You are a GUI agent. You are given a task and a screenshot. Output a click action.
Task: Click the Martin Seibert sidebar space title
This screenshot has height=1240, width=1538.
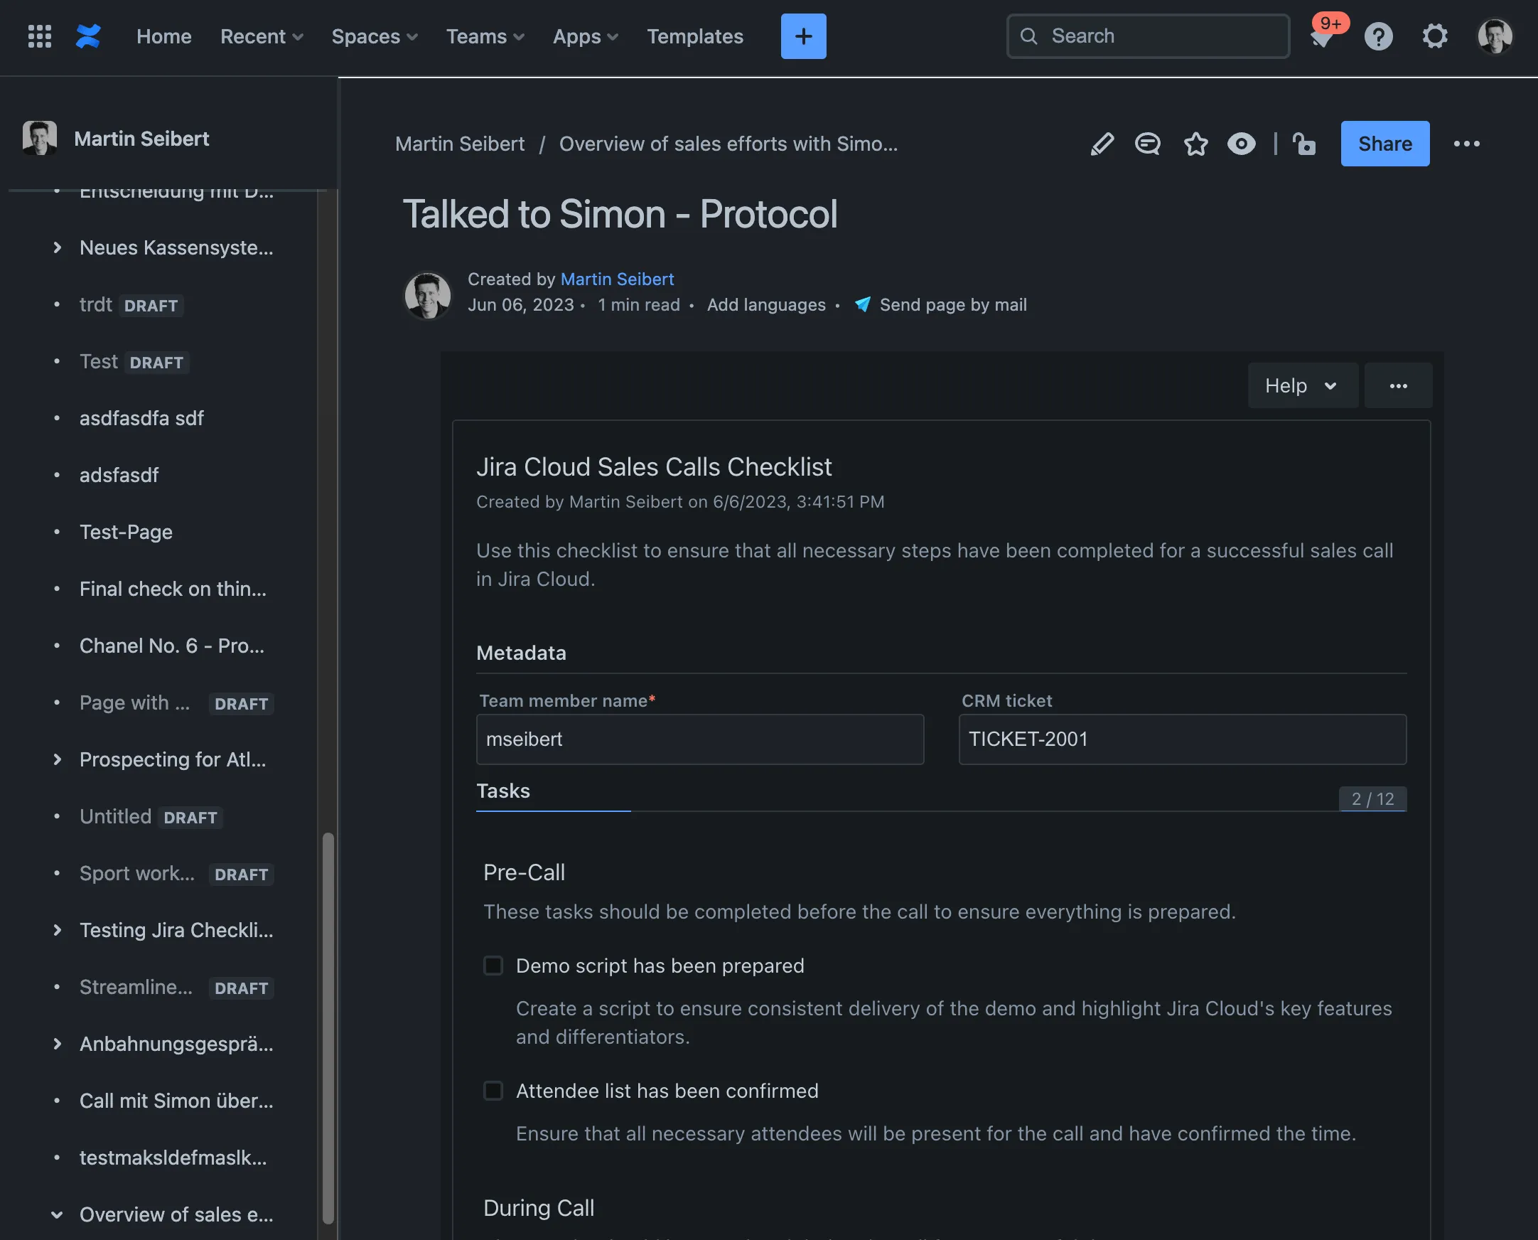click(x=141, y=138)
